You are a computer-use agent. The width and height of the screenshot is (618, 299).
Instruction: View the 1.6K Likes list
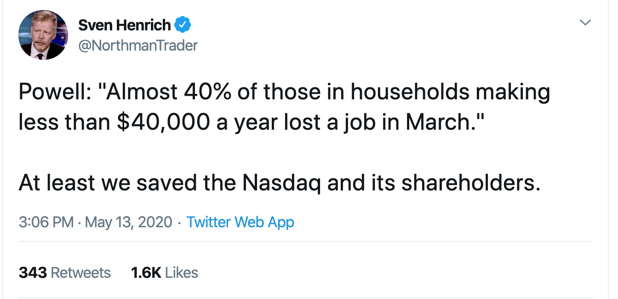tap(164, 273)
